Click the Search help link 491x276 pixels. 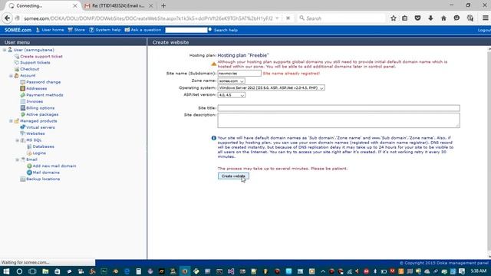coord(226,30)
